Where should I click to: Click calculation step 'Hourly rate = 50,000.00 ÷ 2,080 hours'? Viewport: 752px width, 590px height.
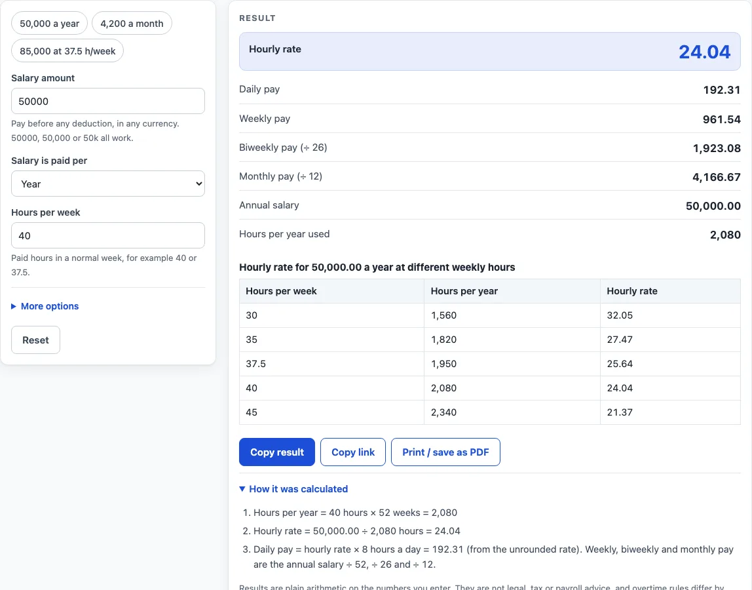pyautogui.click(x=357, y=532)
